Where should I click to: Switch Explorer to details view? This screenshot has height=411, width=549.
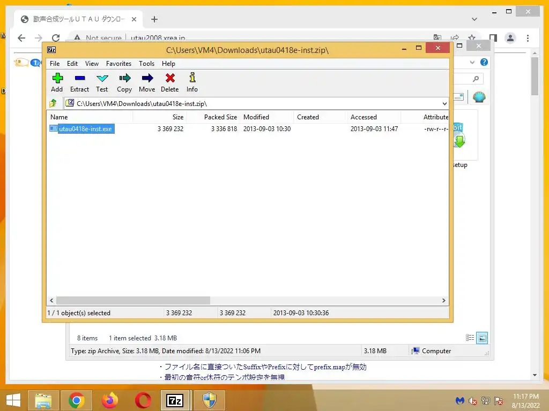(x=470, y=338)
